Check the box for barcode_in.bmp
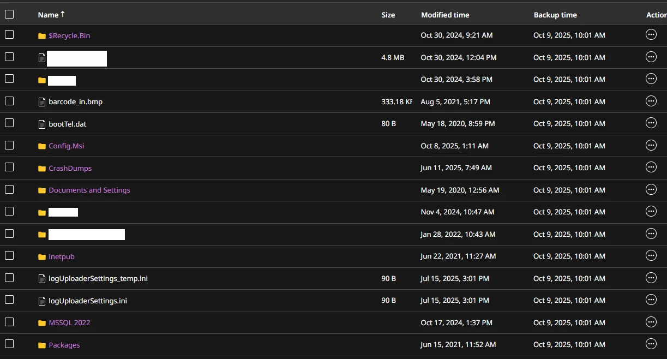Image resolution: width=667 pixels, height=359 pixels. pyautogui.click(x=9, y=101)
